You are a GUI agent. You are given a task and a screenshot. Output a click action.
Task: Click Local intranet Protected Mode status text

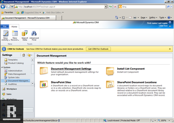coord(123,121)
